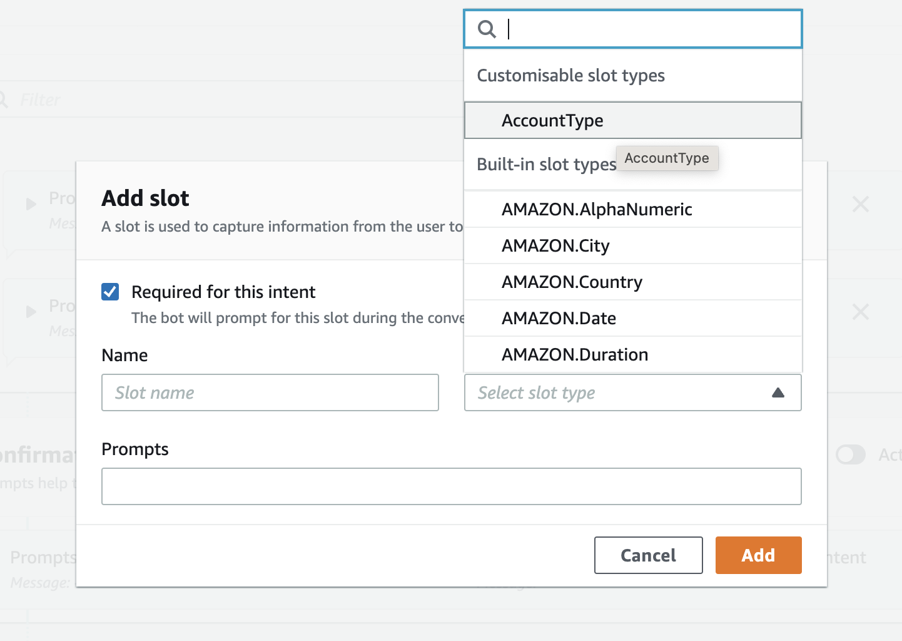This screenshot has width=902, height=641.
Task: Click the Prompts text field
Action: click(451, 486)
